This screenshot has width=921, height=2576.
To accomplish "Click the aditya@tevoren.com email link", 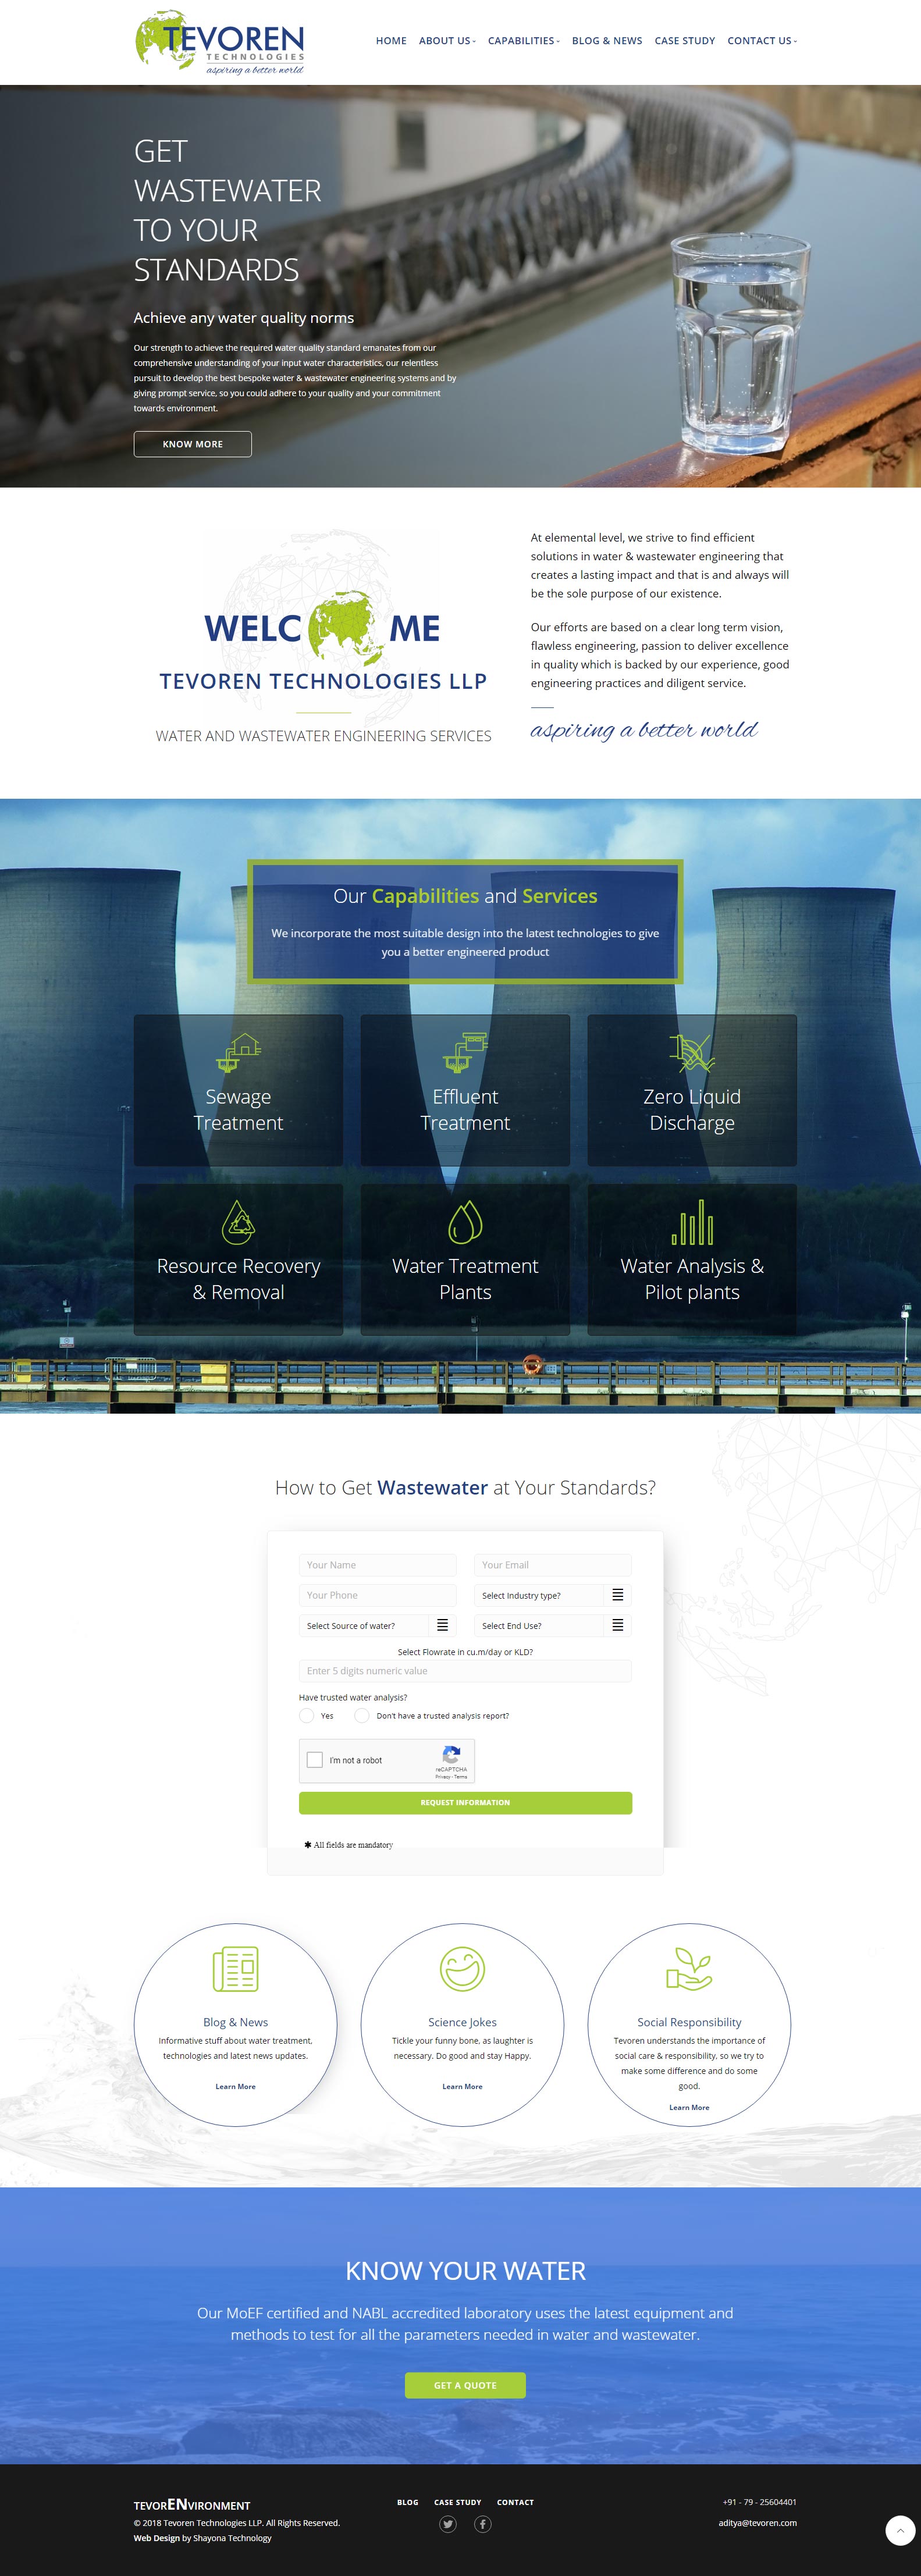I will [x=757, y=2522].
